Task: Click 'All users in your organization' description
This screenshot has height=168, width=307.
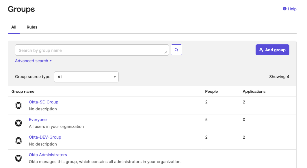Action: point(56,127)
